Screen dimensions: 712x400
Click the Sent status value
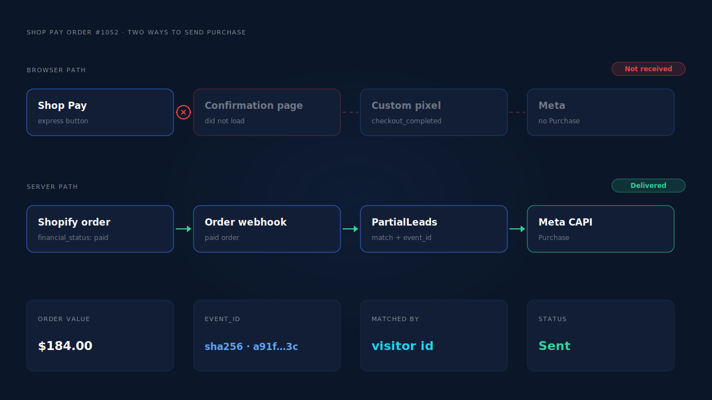[555, 346]
